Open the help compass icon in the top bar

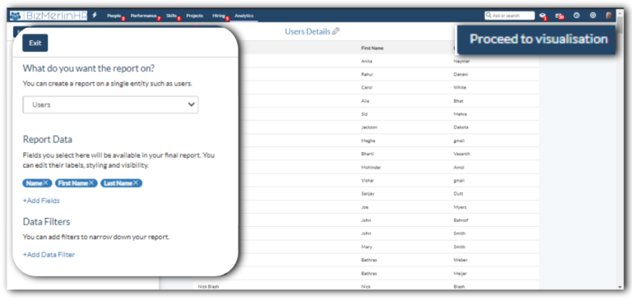click(x=576, y=16)
